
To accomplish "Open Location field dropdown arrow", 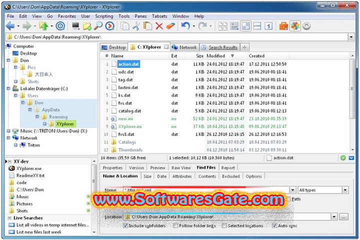I will pos(334,217).
